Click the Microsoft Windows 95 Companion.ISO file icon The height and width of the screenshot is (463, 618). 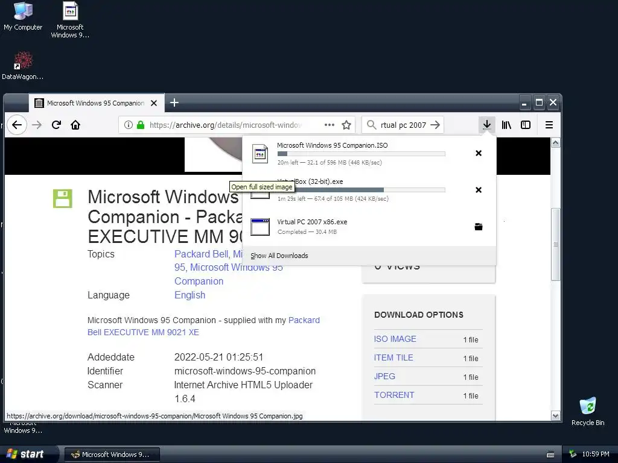click(260, 154)
